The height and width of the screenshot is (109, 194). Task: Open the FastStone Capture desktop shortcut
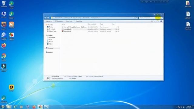click(x=12, y=36)
